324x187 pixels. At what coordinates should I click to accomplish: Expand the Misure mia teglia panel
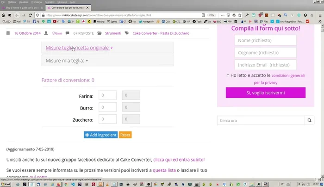pos(67,60)
